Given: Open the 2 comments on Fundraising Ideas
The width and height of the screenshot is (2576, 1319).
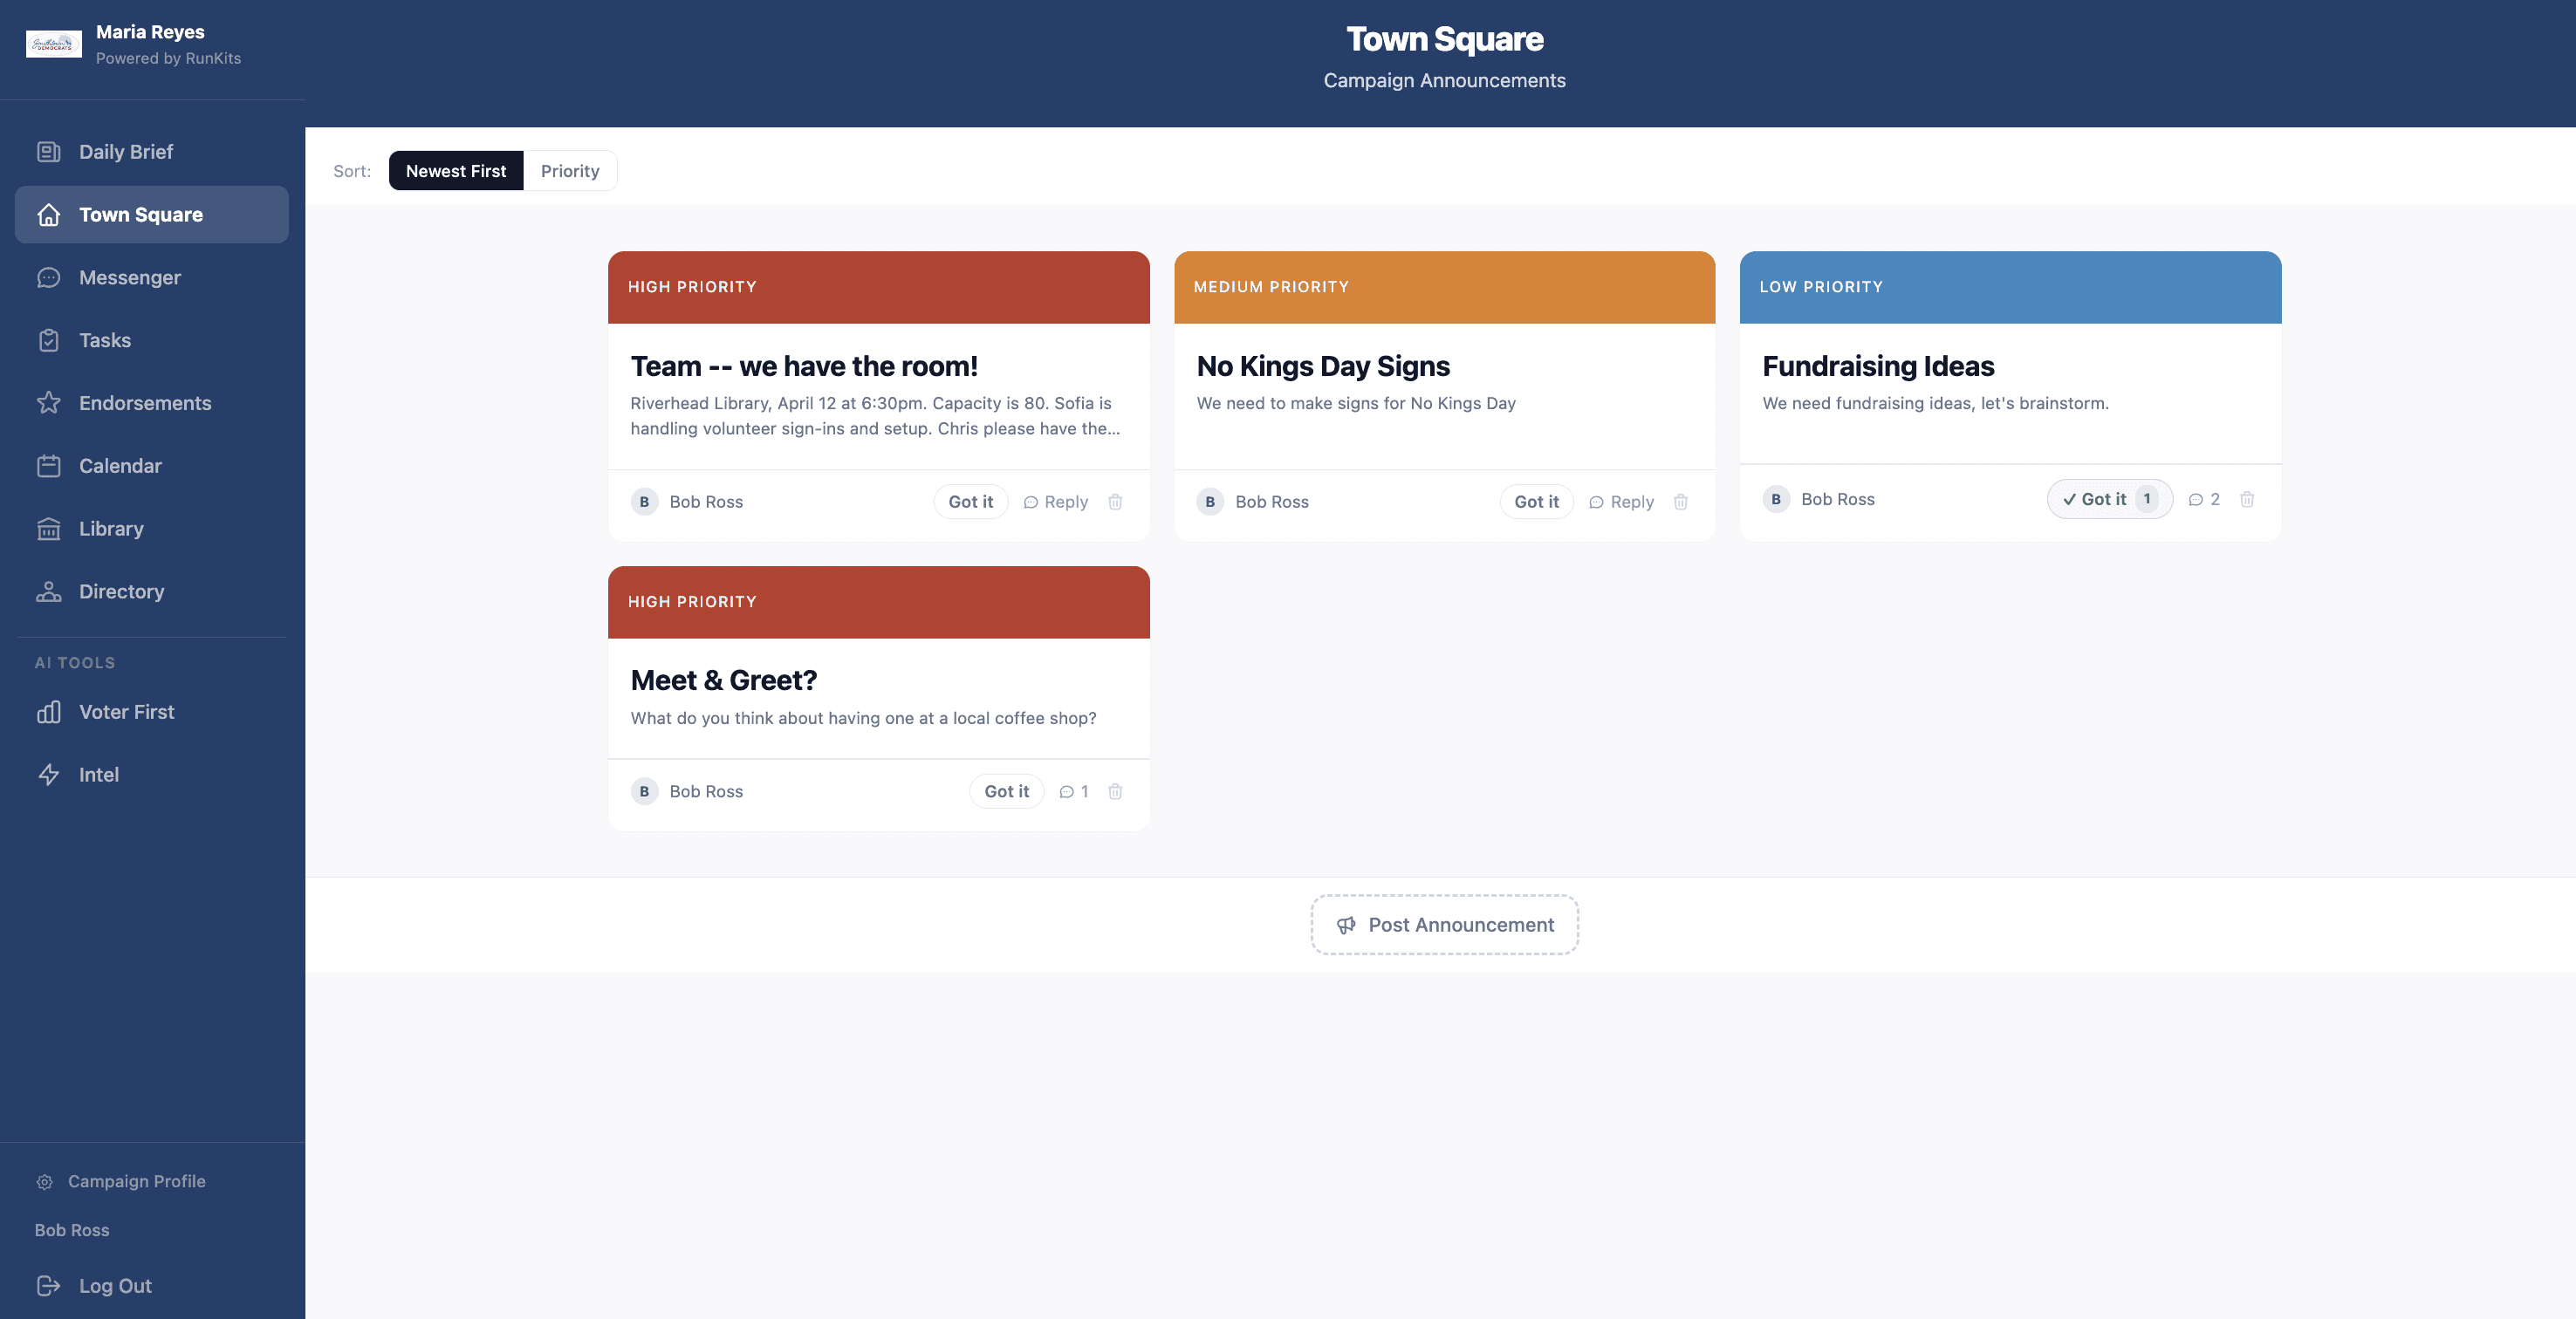Looking at the screenshot, I should coord(2204,499).
